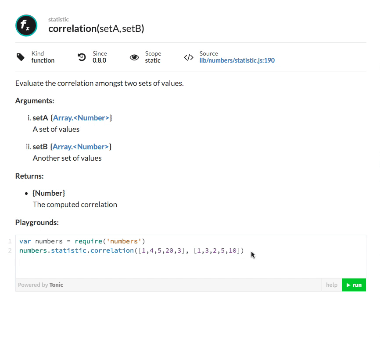The image size is (380, 338).
Task: Click the Kind tag icon
Action: click(21, 57)
